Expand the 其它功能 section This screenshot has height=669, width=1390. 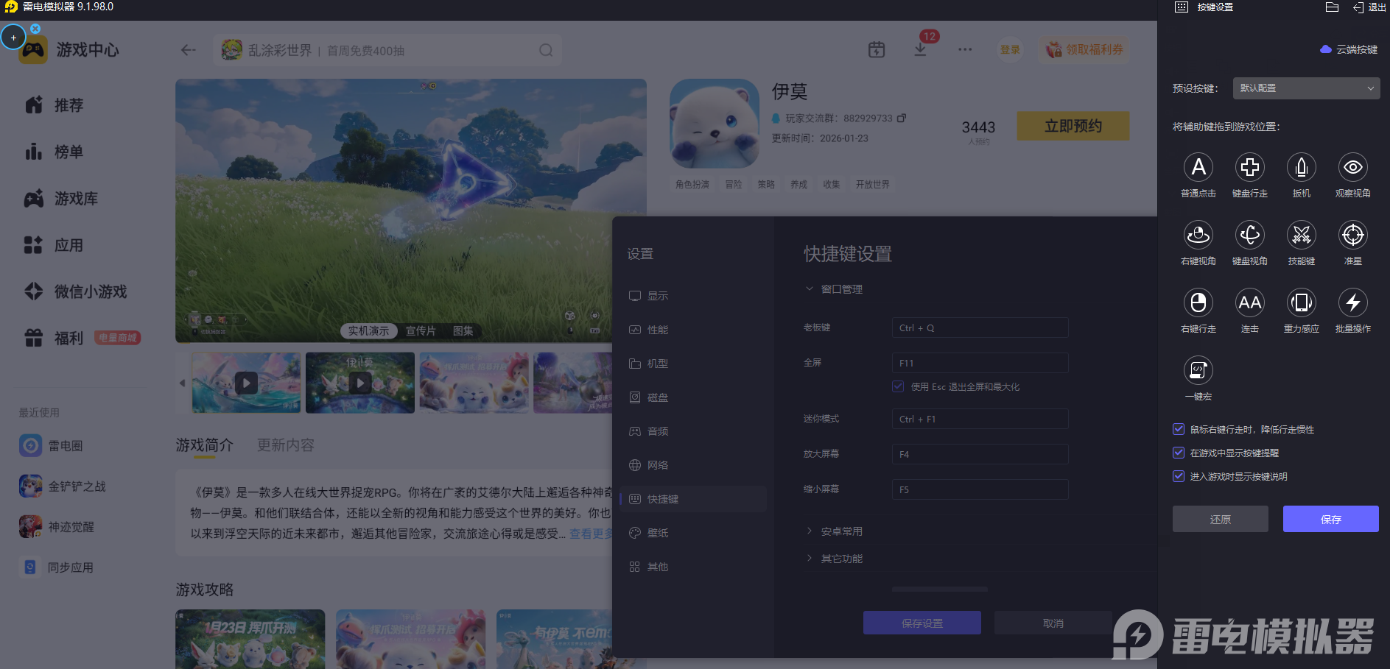point(833,559)
